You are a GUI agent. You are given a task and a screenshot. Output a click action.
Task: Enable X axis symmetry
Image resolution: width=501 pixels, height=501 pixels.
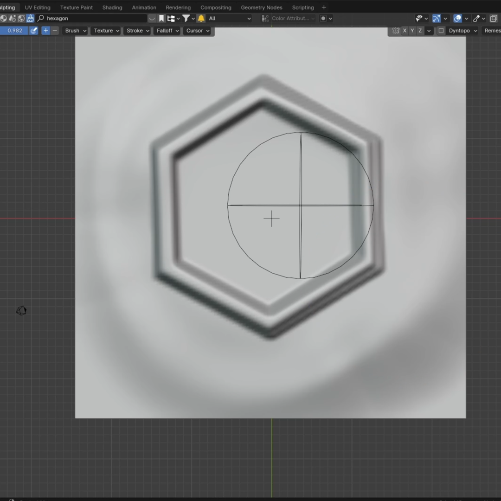405,31
